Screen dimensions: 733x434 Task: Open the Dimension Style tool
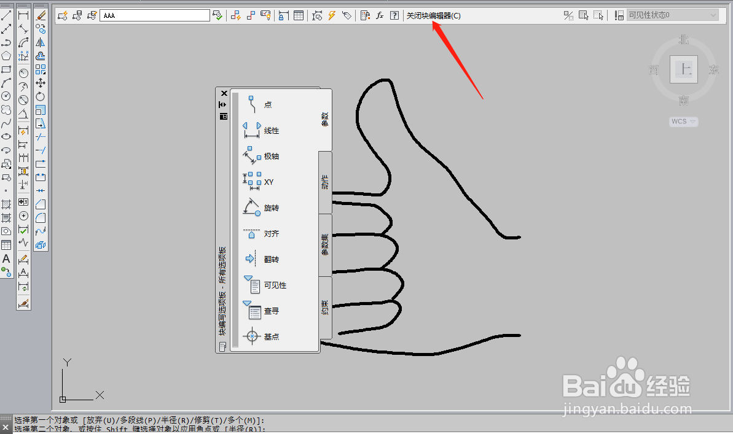(x=23, y=304)
